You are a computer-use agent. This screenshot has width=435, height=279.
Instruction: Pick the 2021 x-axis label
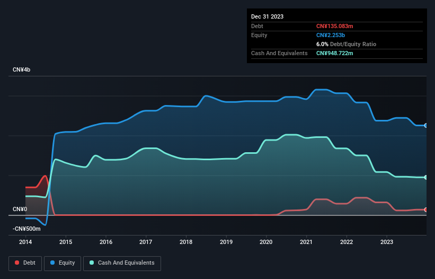[306, 242]
